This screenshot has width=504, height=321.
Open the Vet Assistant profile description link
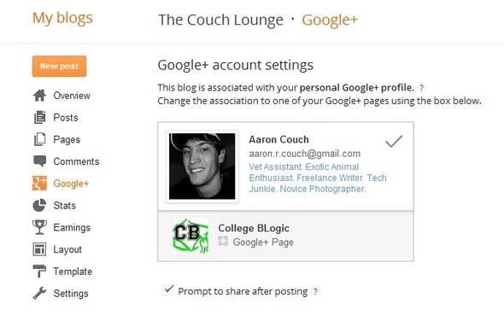click(x=318, y=178)
